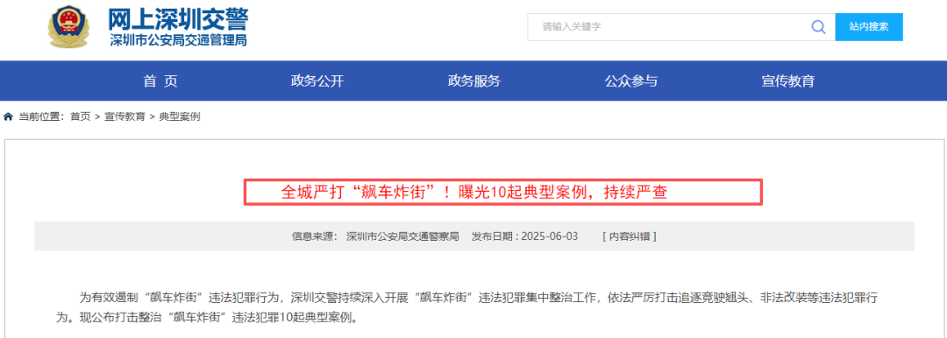This screenshot has width=947, height=338.
Task: Go to 首页 in the breadcrumb
Action: pos(81,116)
